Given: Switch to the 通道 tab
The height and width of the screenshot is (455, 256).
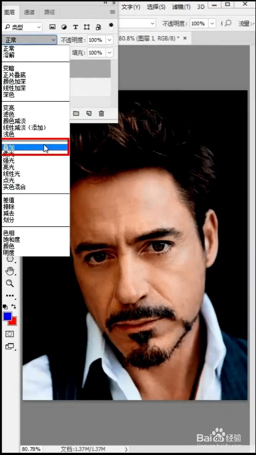Looking at the screenshot, I should point(30,12).
